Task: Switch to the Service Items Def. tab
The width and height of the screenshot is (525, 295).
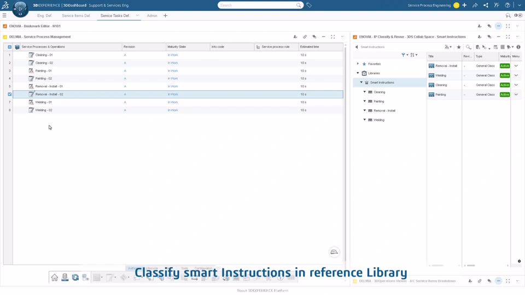Action: (x=76, y=16)
